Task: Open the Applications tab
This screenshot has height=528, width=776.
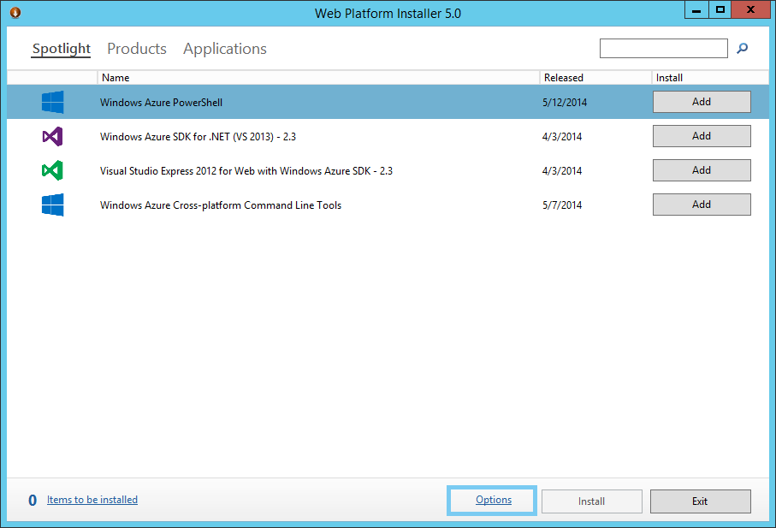Action: pos(225,49)
